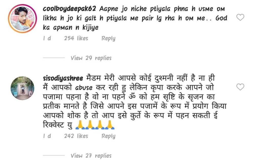The image size is (259, 163).
Task: Open coolboydeepak62's profile picture story
Action: click(22, 18)
